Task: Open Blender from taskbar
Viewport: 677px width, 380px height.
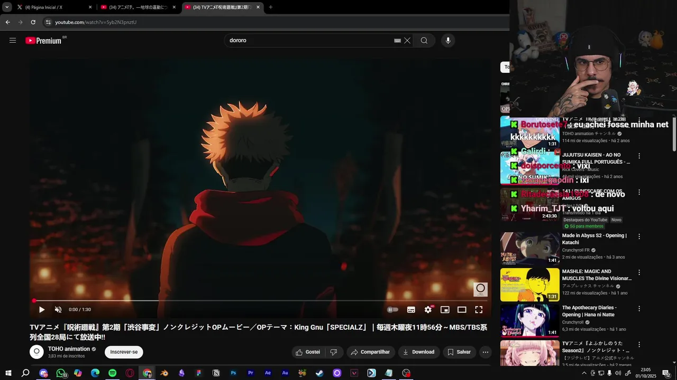Action: click(164, 373)
